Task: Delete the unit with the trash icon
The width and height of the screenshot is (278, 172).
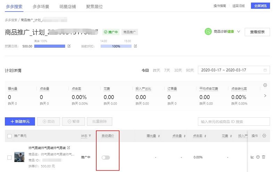Action: 263,157
